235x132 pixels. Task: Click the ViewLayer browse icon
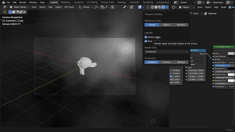208,2
